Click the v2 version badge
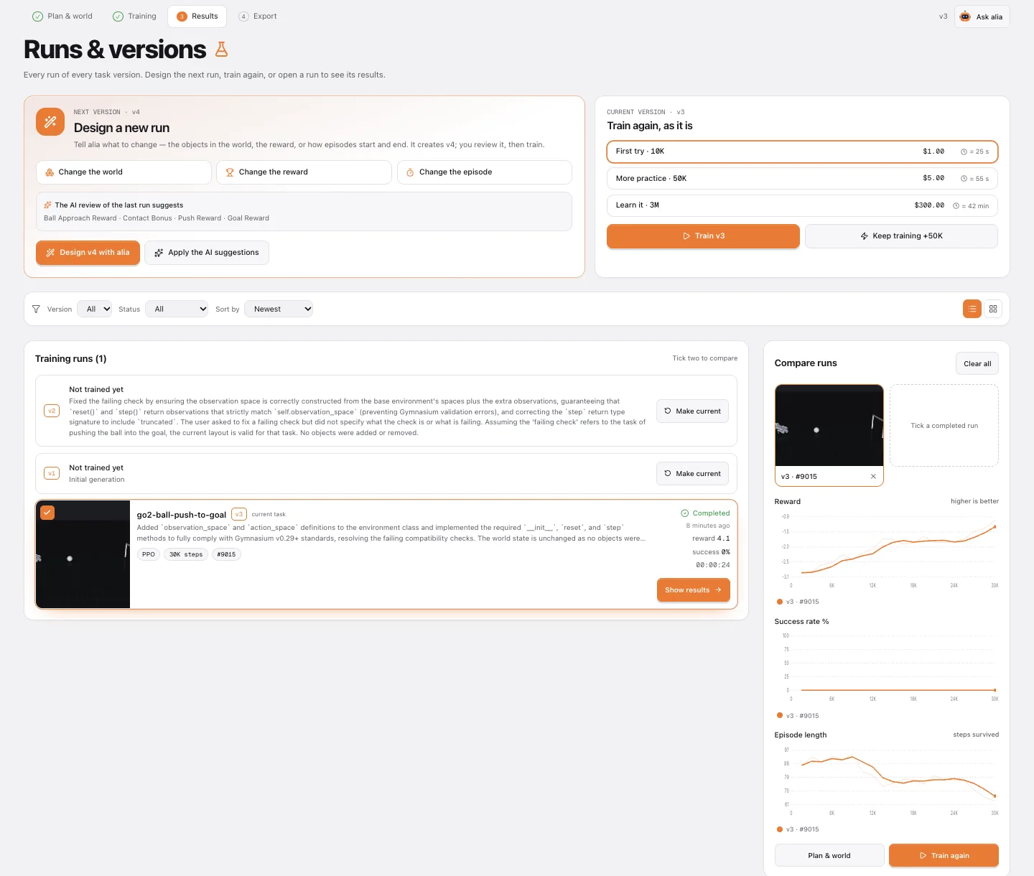Image resolution: width=1034 pixels, height=876 pixels. [x=52, y=411]
